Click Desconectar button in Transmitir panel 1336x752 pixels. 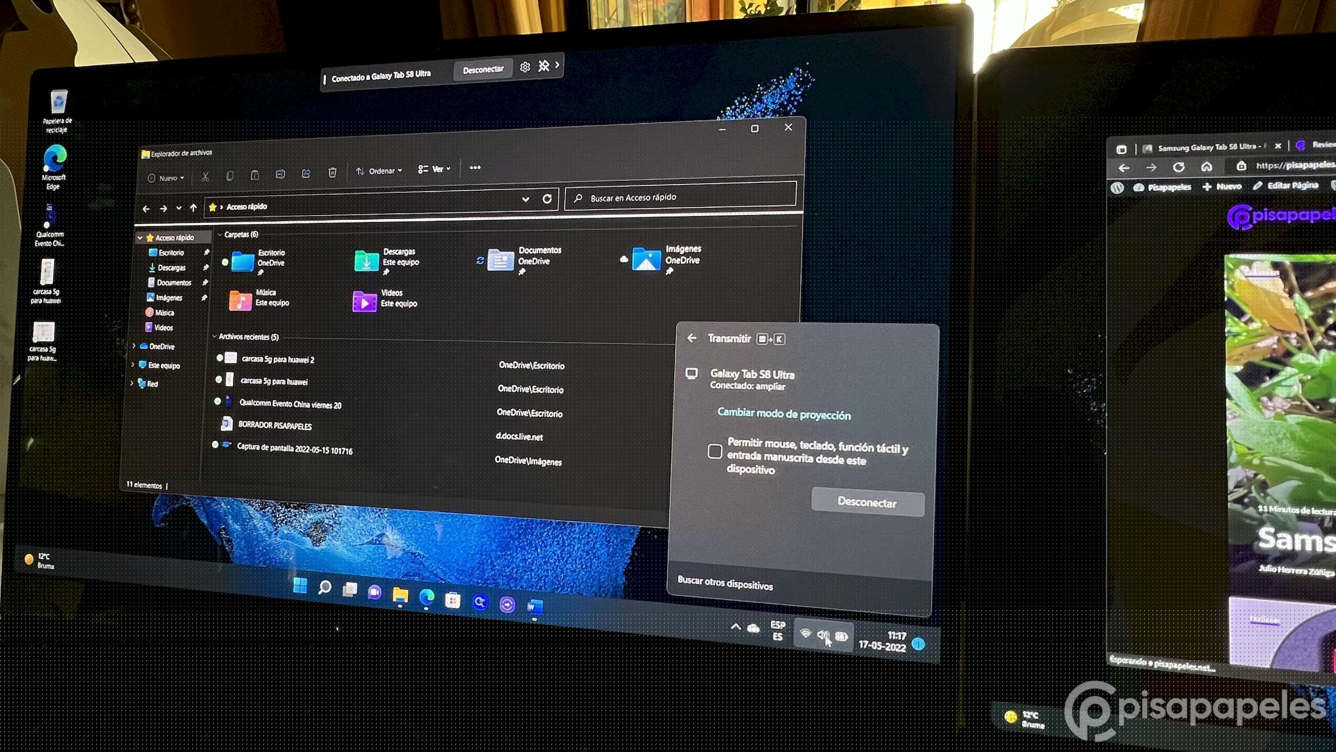click(x=867, y=502)
